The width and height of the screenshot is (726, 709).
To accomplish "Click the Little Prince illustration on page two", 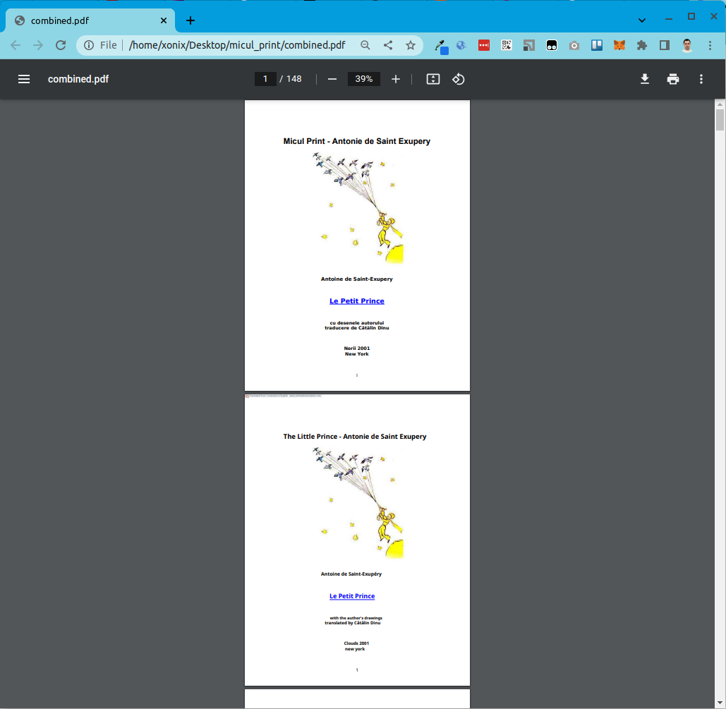I will click(x=358, y=503).
